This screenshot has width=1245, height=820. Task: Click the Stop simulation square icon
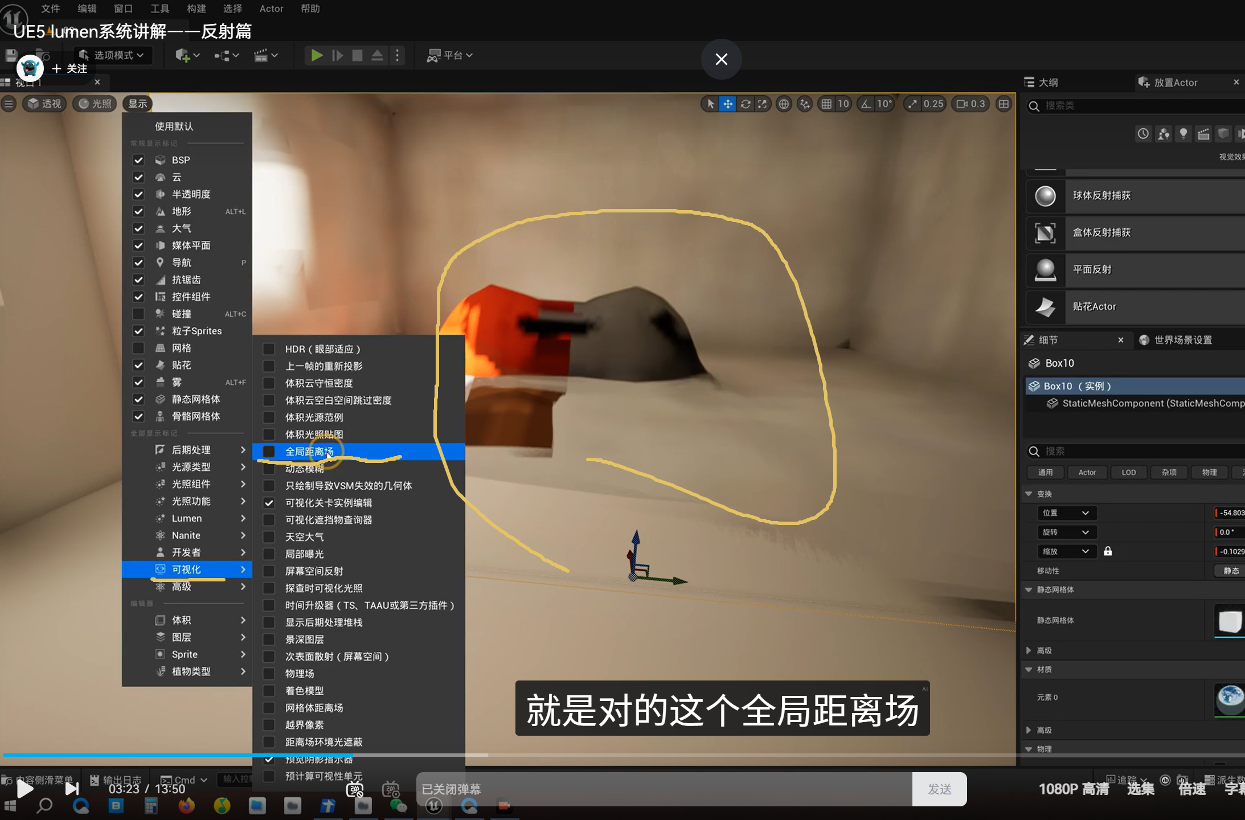pos(357,55)
